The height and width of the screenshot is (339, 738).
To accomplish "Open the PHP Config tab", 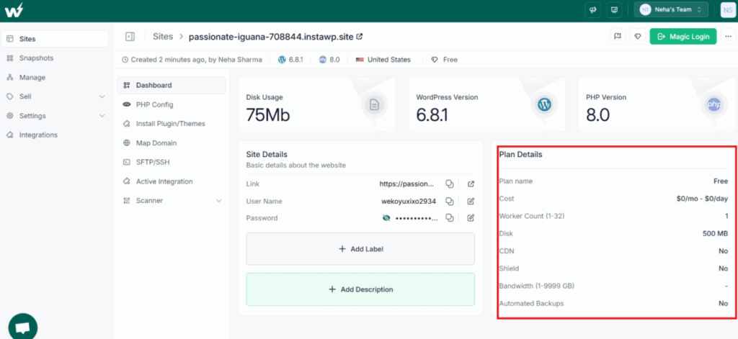I will click(x=172, y=104).
